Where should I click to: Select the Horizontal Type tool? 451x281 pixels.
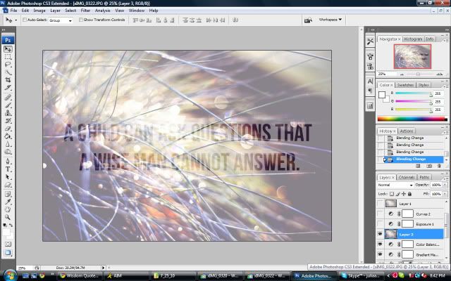[8, 169]
